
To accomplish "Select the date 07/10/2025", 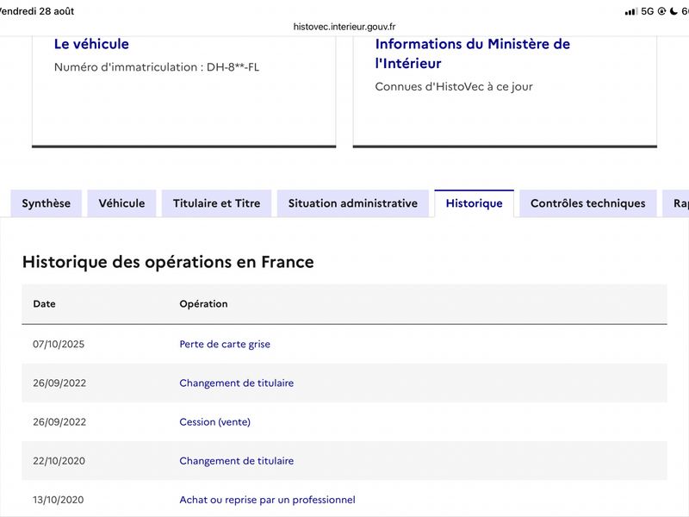I will click(59, 344).
